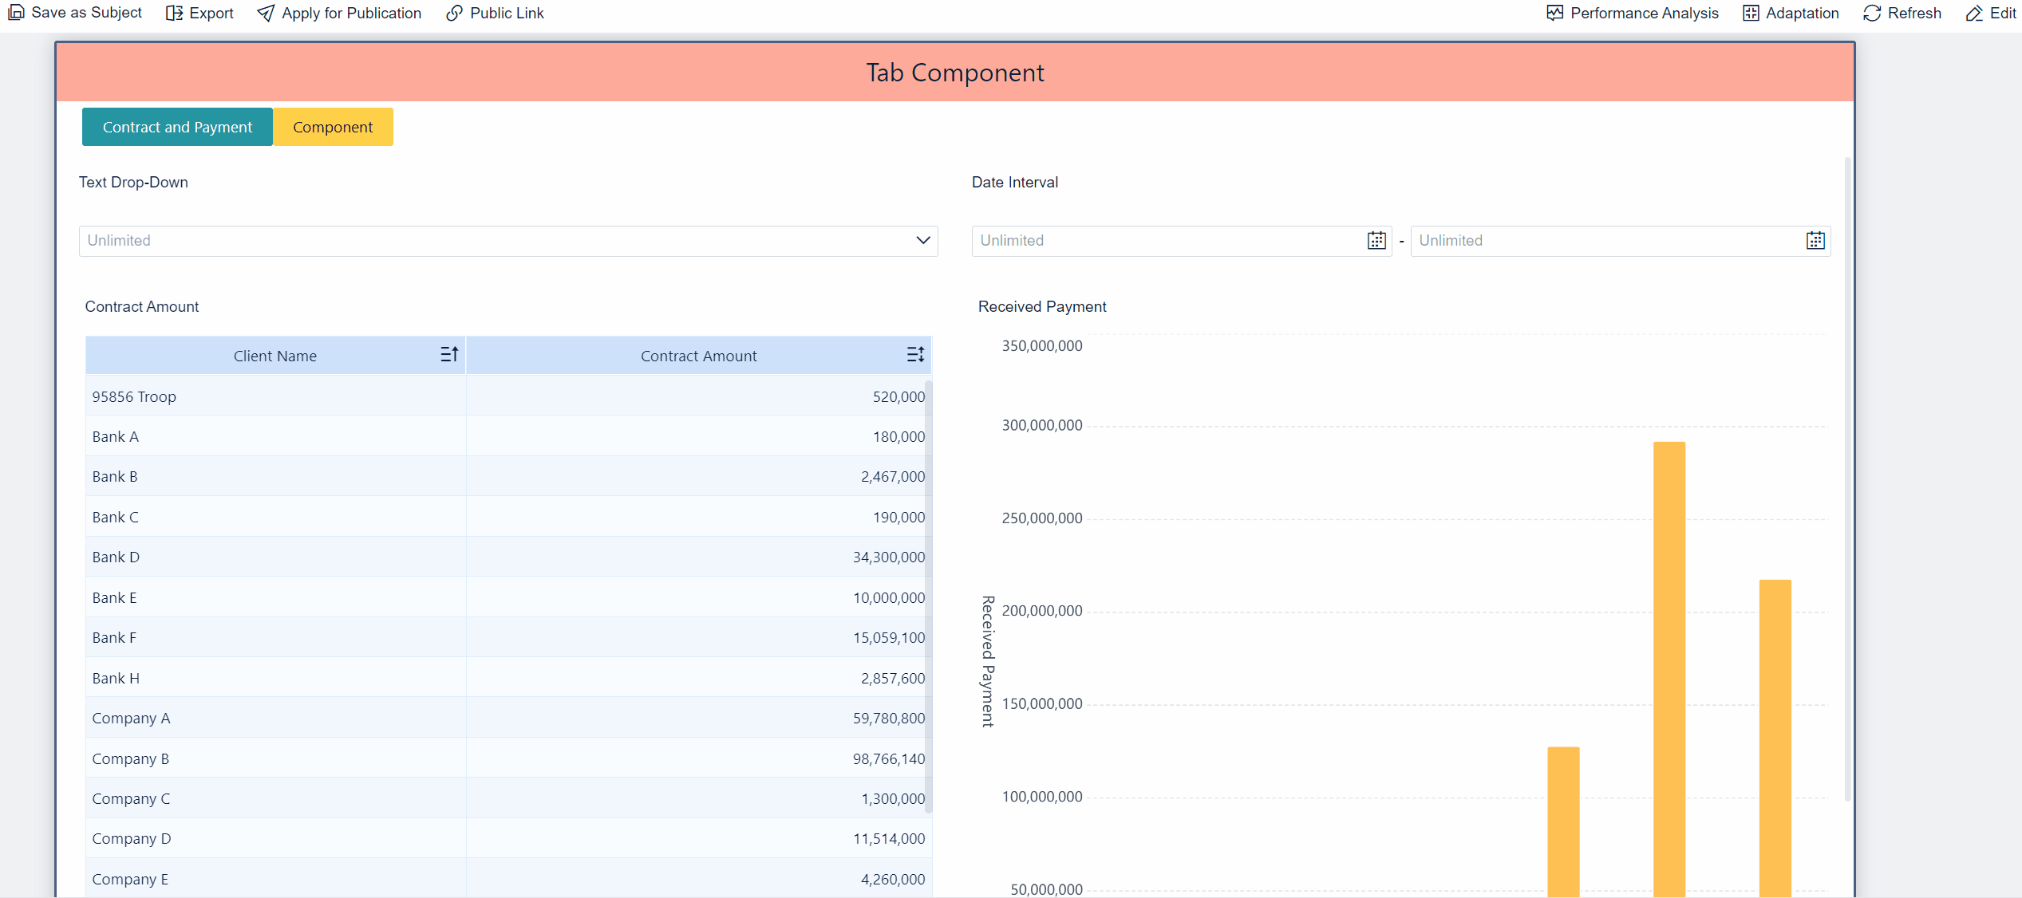
Task: Open the end date calendar picker
Action: (1815, 240)
